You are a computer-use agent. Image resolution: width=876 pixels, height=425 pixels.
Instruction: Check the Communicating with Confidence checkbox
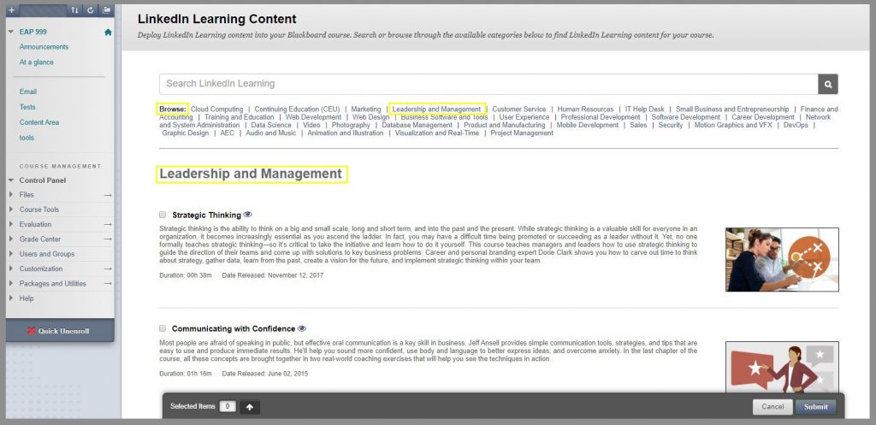[x=163, y=328]
